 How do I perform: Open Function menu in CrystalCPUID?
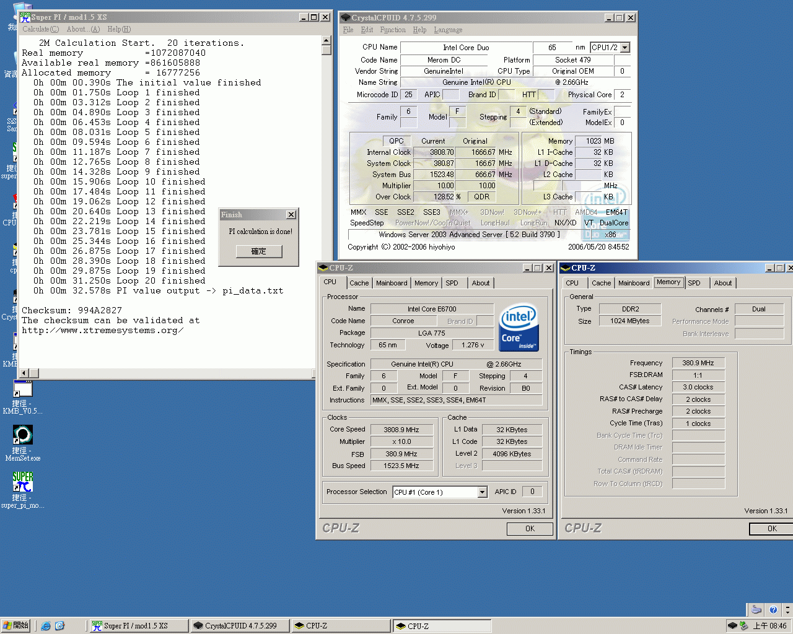pyautogui.click(x=393, y=30)
